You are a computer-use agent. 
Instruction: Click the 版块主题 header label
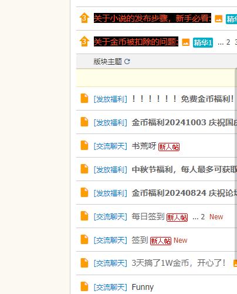[x=107, y=62]
